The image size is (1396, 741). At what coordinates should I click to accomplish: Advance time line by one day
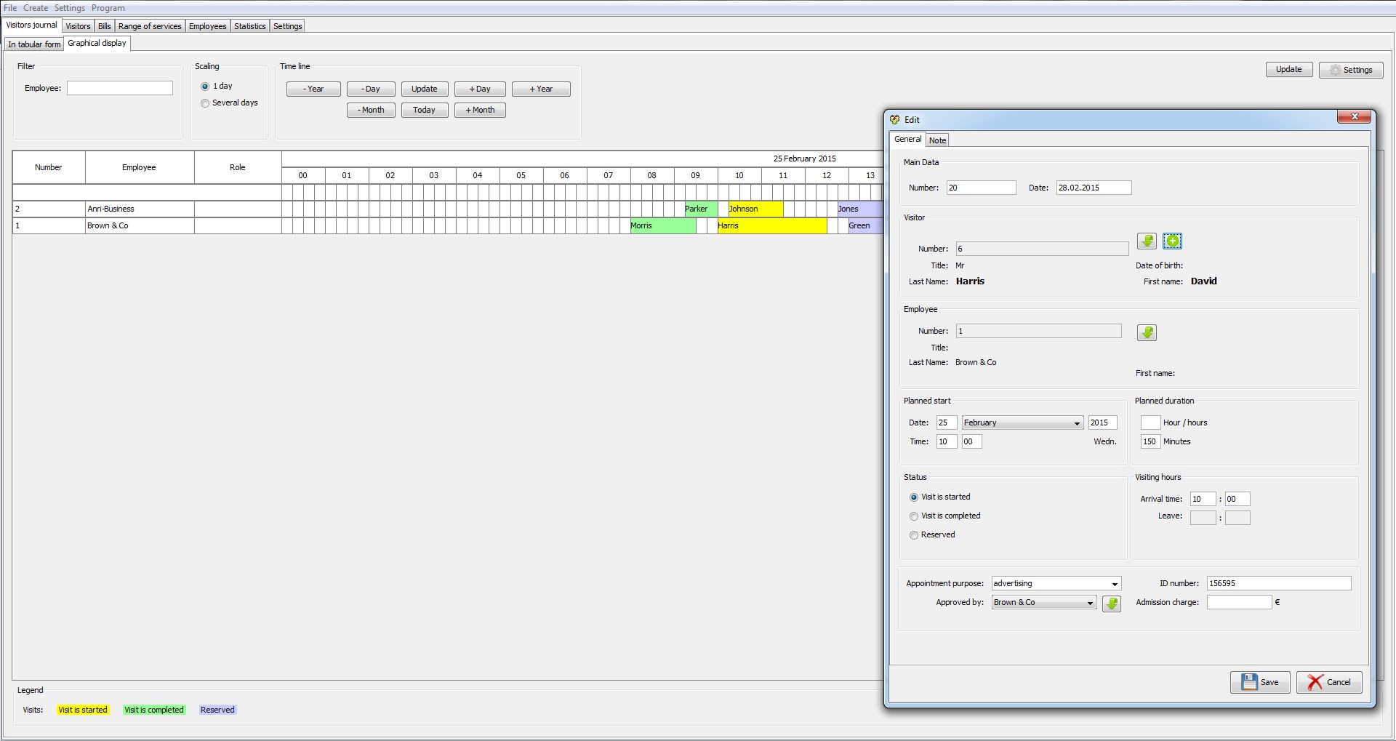pyautogui.click(x=480, y=89)
